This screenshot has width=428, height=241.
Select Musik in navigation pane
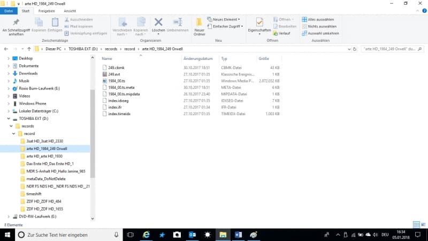coord(24,81)
